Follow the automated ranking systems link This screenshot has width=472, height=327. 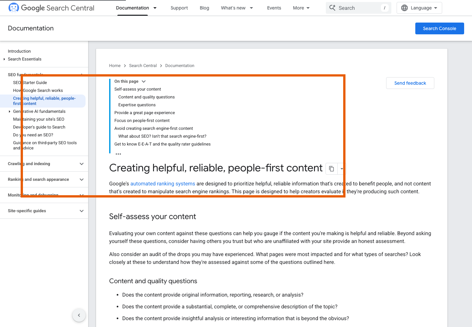point(163,184)
